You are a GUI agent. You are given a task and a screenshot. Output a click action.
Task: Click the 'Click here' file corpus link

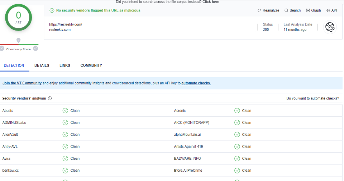pos(211,2)
